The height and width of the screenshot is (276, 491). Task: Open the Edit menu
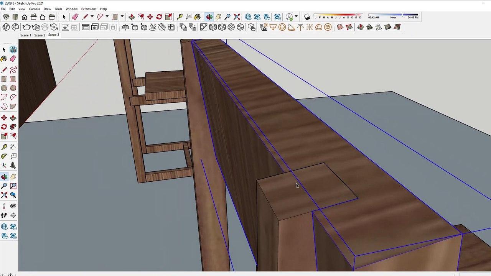12,9
